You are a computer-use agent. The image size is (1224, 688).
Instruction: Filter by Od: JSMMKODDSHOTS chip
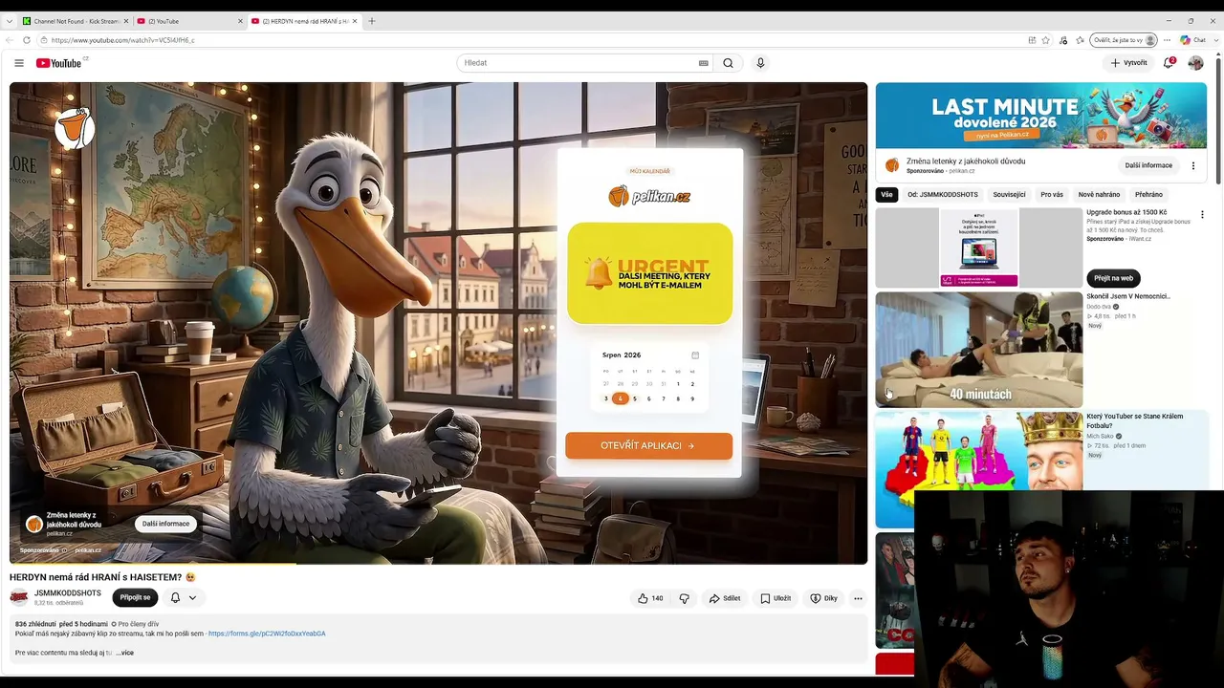pyautogui.click(x=943, y=195)
